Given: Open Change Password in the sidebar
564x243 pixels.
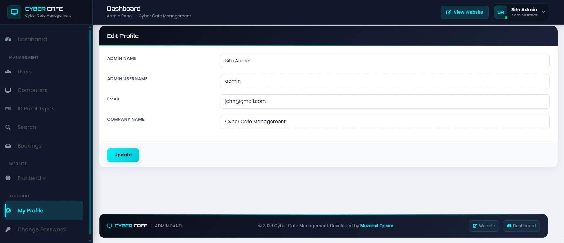Looking at the screenshot, I should pyautogui.click(x=44, y=229).
